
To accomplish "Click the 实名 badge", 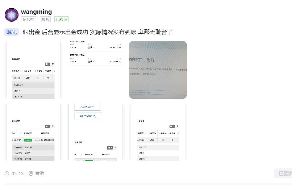I will (x=45, y=20).
